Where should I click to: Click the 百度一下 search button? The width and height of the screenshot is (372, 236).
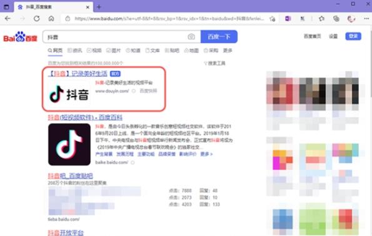(219, 36)
